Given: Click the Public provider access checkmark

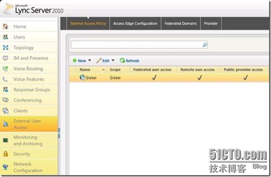Looking at the screenshot, I should [x=245, y=78].
